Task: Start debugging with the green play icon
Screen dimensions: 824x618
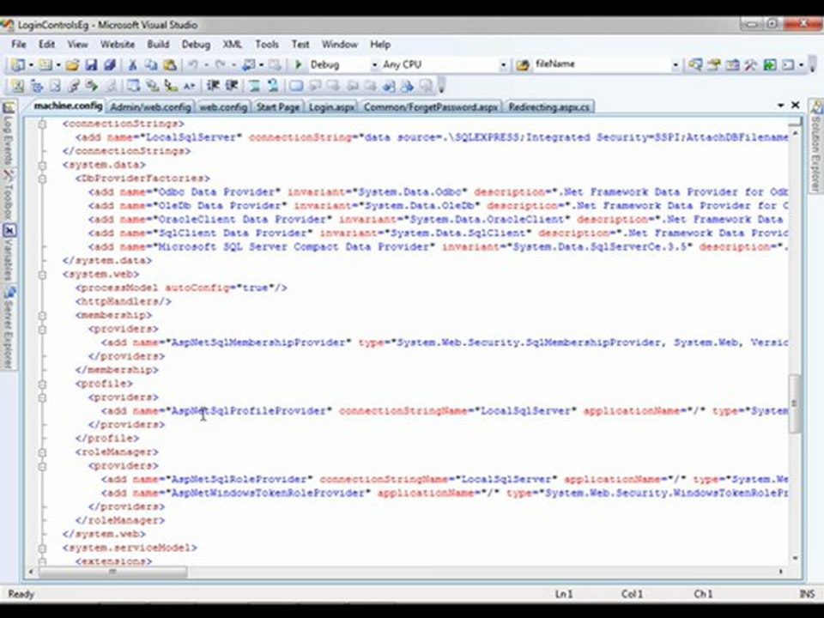Action: [298, 64]
